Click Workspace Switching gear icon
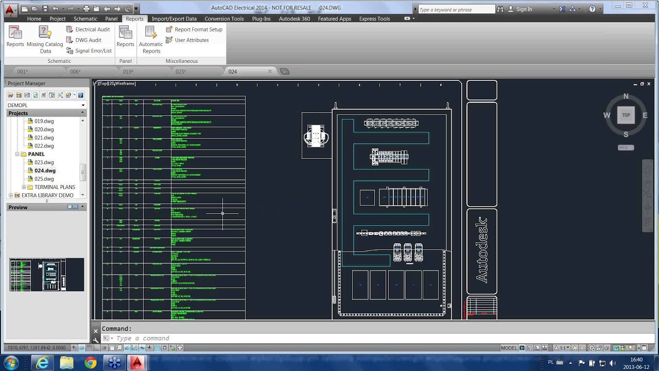 pos(592,348)
